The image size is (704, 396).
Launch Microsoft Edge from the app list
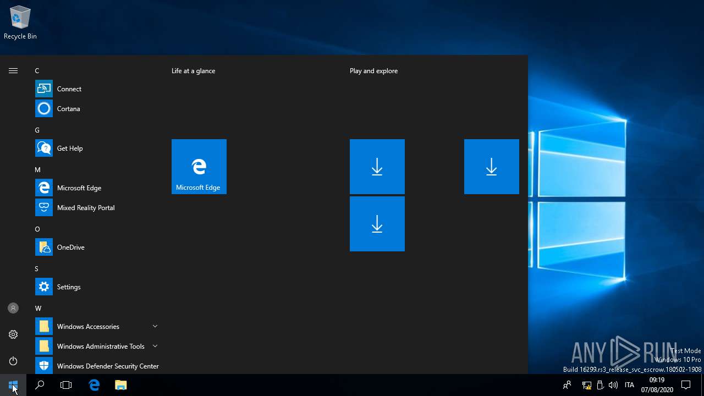coord(97,188)
